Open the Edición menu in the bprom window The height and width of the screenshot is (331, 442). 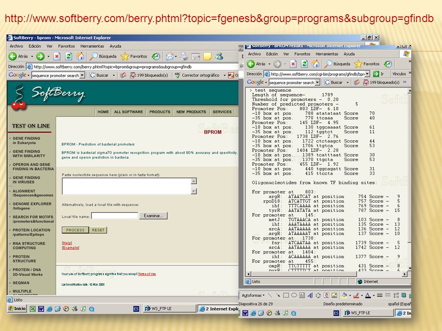pos(35,46)
